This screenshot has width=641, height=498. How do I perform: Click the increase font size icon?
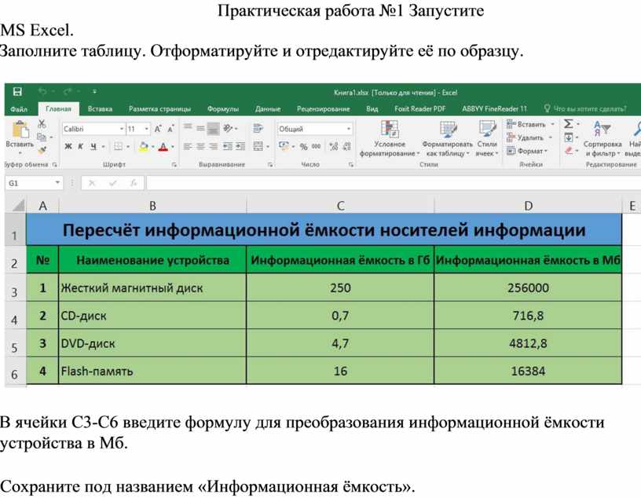(158, 129)
